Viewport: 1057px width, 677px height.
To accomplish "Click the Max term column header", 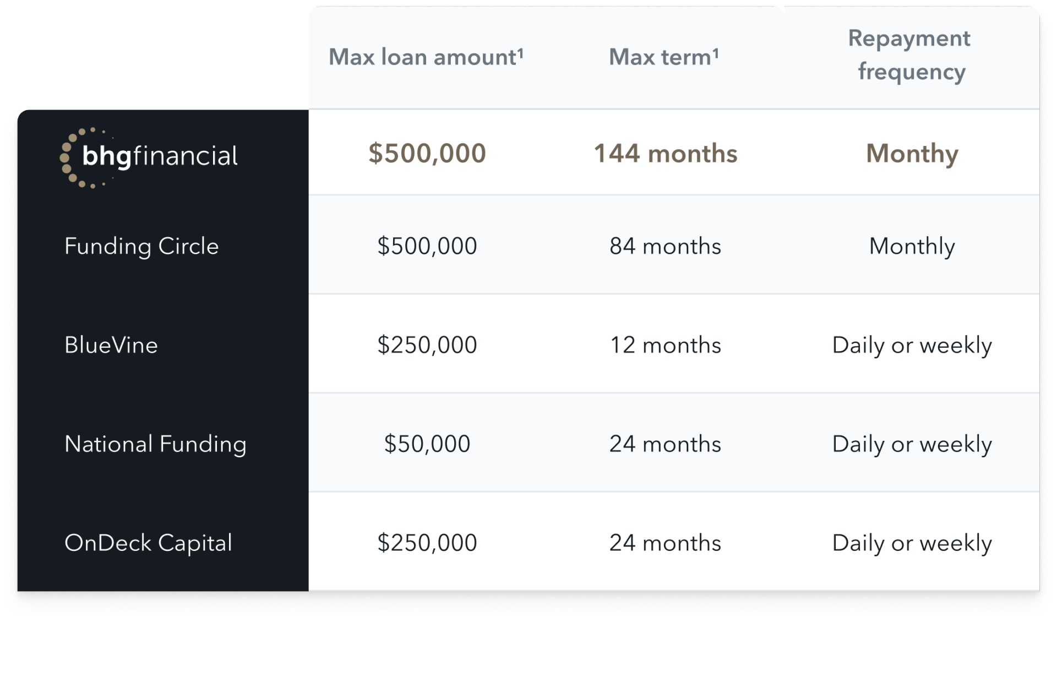I will tap(664, 57).
